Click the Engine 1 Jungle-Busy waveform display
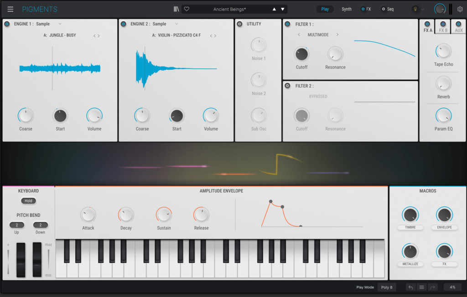 tap(60, 68)
